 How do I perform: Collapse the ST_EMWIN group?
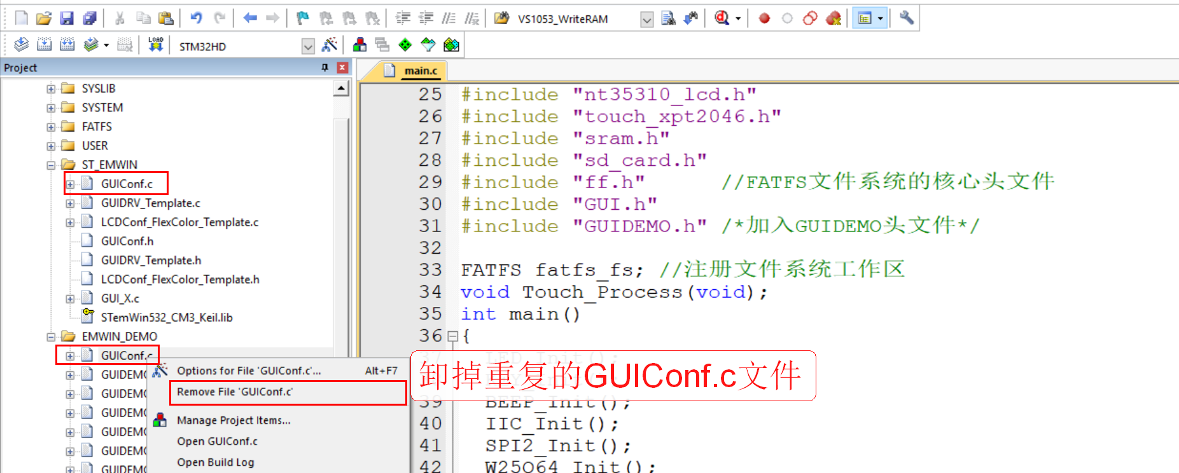pos(51,165)
